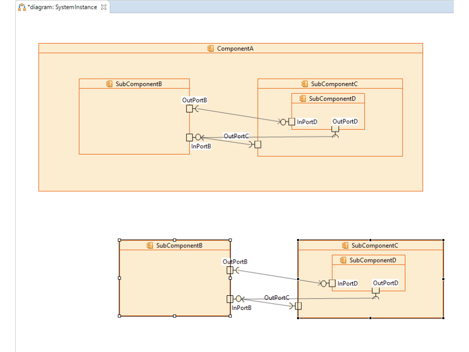The width and height of the screenshot is (469, 352).
Task: Close the SystemInstance diagram tab
Action: [104, 7]
